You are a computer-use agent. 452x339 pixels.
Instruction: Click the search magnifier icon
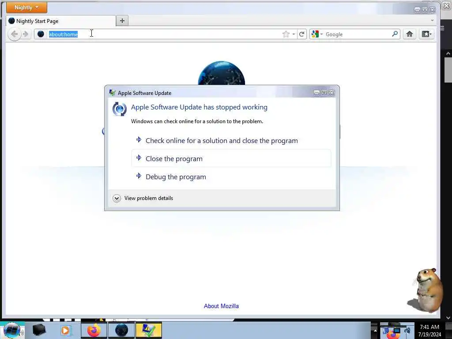click(395, 34)
